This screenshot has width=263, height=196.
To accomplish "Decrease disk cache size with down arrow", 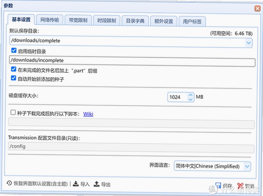I will click(x=190, y=100).
